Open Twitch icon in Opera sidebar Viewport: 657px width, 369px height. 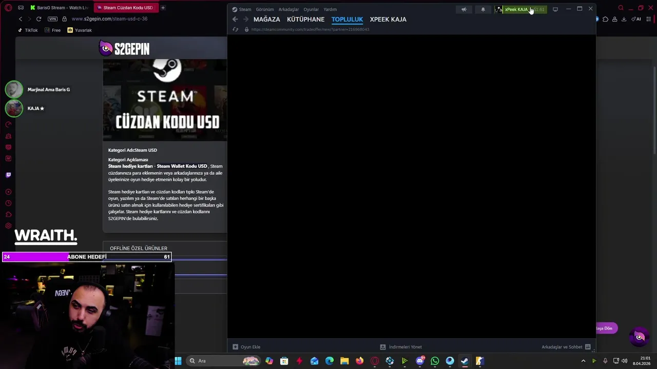coord(8,175)
